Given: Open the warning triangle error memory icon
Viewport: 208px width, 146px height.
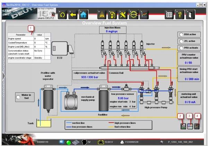Looking at the screenshot, I should pyautogui.click(x=102, y=14).
